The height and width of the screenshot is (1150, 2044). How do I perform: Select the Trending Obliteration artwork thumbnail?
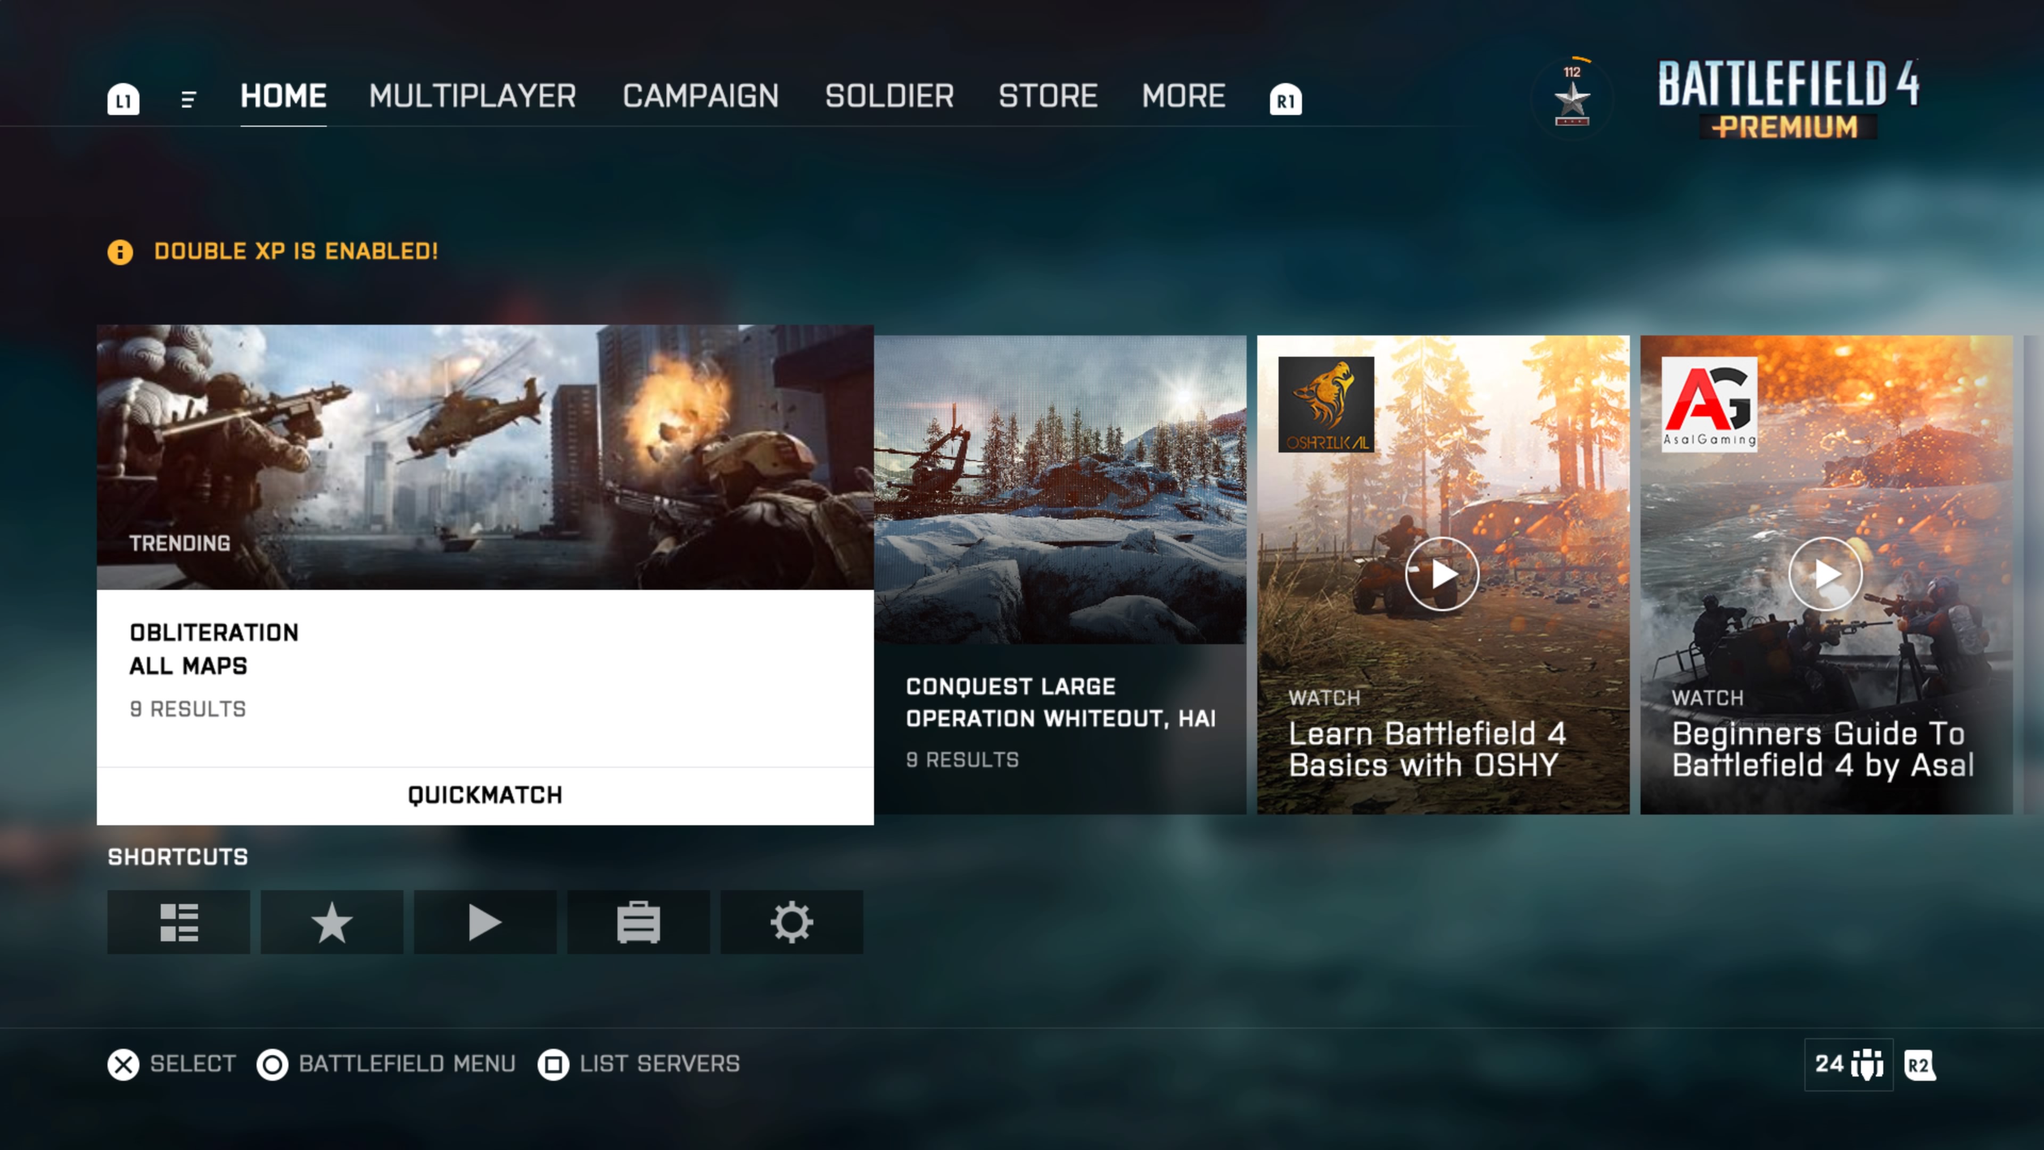(485, 457)
